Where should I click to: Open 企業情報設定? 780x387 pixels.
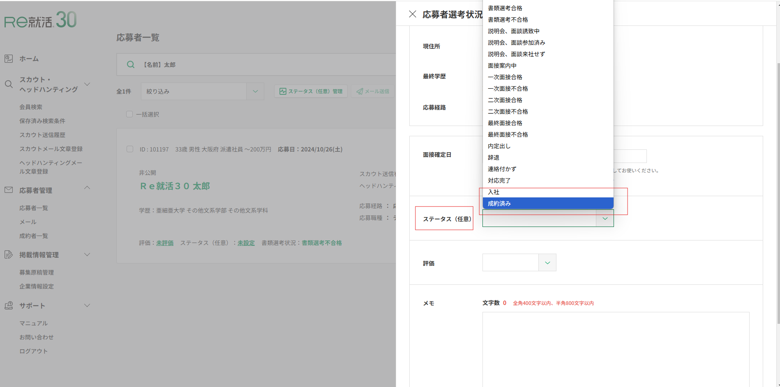(37, 286)
